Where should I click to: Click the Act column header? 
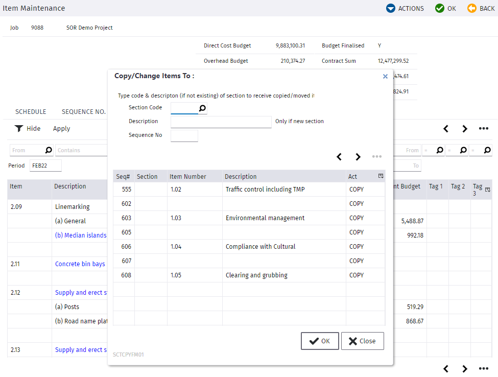pos(352,177)
